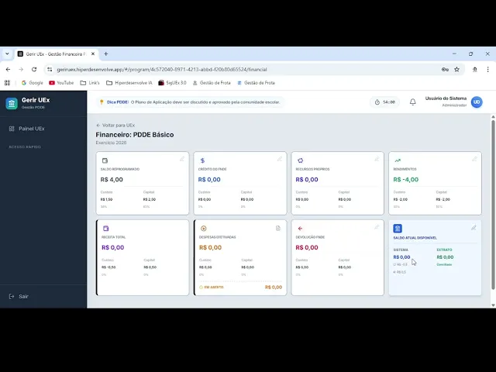Open the SigUEx 3.0 bookmark
This screenshot has width=496, height=372.
pyautogui.click(x=172, y=83)
